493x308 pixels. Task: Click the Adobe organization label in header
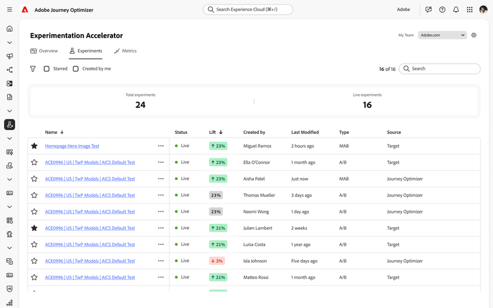pos(404,10)
